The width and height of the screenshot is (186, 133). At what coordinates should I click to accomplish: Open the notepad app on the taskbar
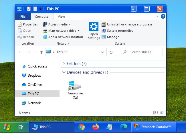pos(109,127)
